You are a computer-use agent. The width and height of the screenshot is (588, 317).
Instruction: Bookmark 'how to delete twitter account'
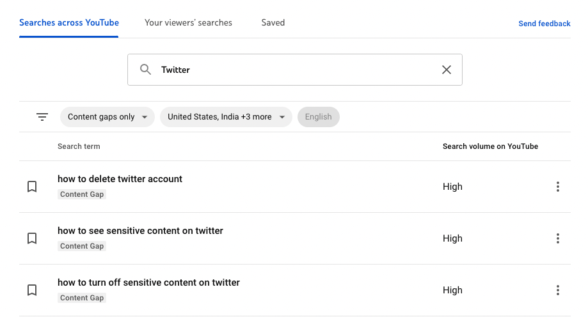(32, 187)
